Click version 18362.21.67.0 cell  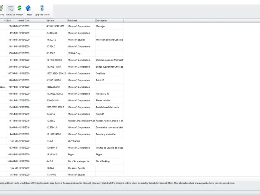point(53,87)
